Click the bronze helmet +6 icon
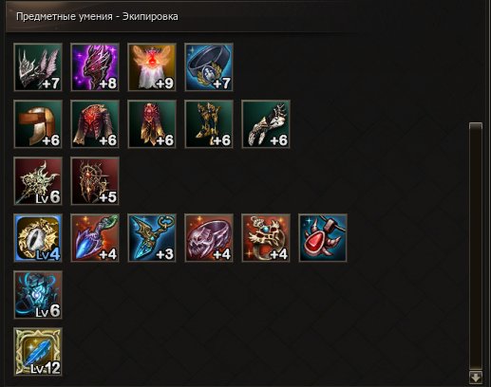 (x=38, y=124)
